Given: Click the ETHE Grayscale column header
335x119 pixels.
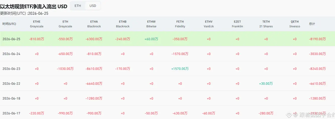Looking at the screenshot, I should pyautogui.click(x=37, y=24).
